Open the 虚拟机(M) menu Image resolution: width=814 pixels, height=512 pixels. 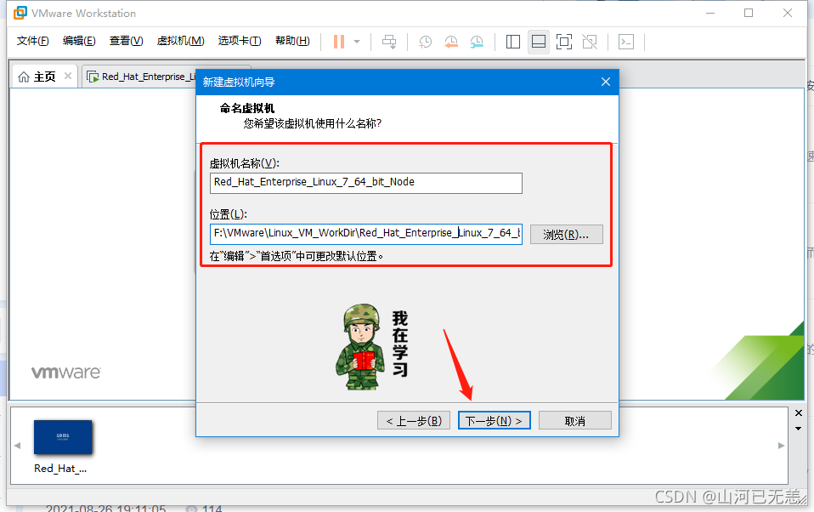pyautogui.click(x=181, y=41)
